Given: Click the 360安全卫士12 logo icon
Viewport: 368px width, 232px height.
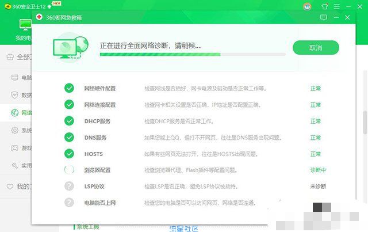Looking at the screenshot, I should tap(7, 6).
